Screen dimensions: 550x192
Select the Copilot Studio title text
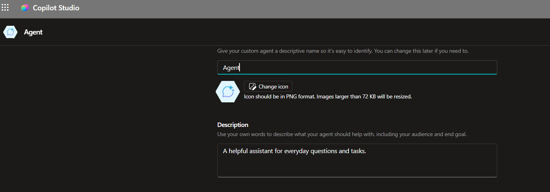[56, 8]
